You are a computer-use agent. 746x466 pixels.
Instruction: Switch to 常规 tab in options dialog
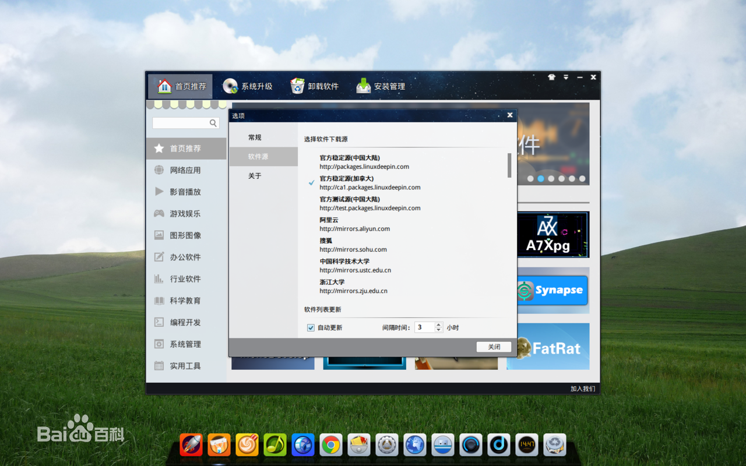coord(263,137)
